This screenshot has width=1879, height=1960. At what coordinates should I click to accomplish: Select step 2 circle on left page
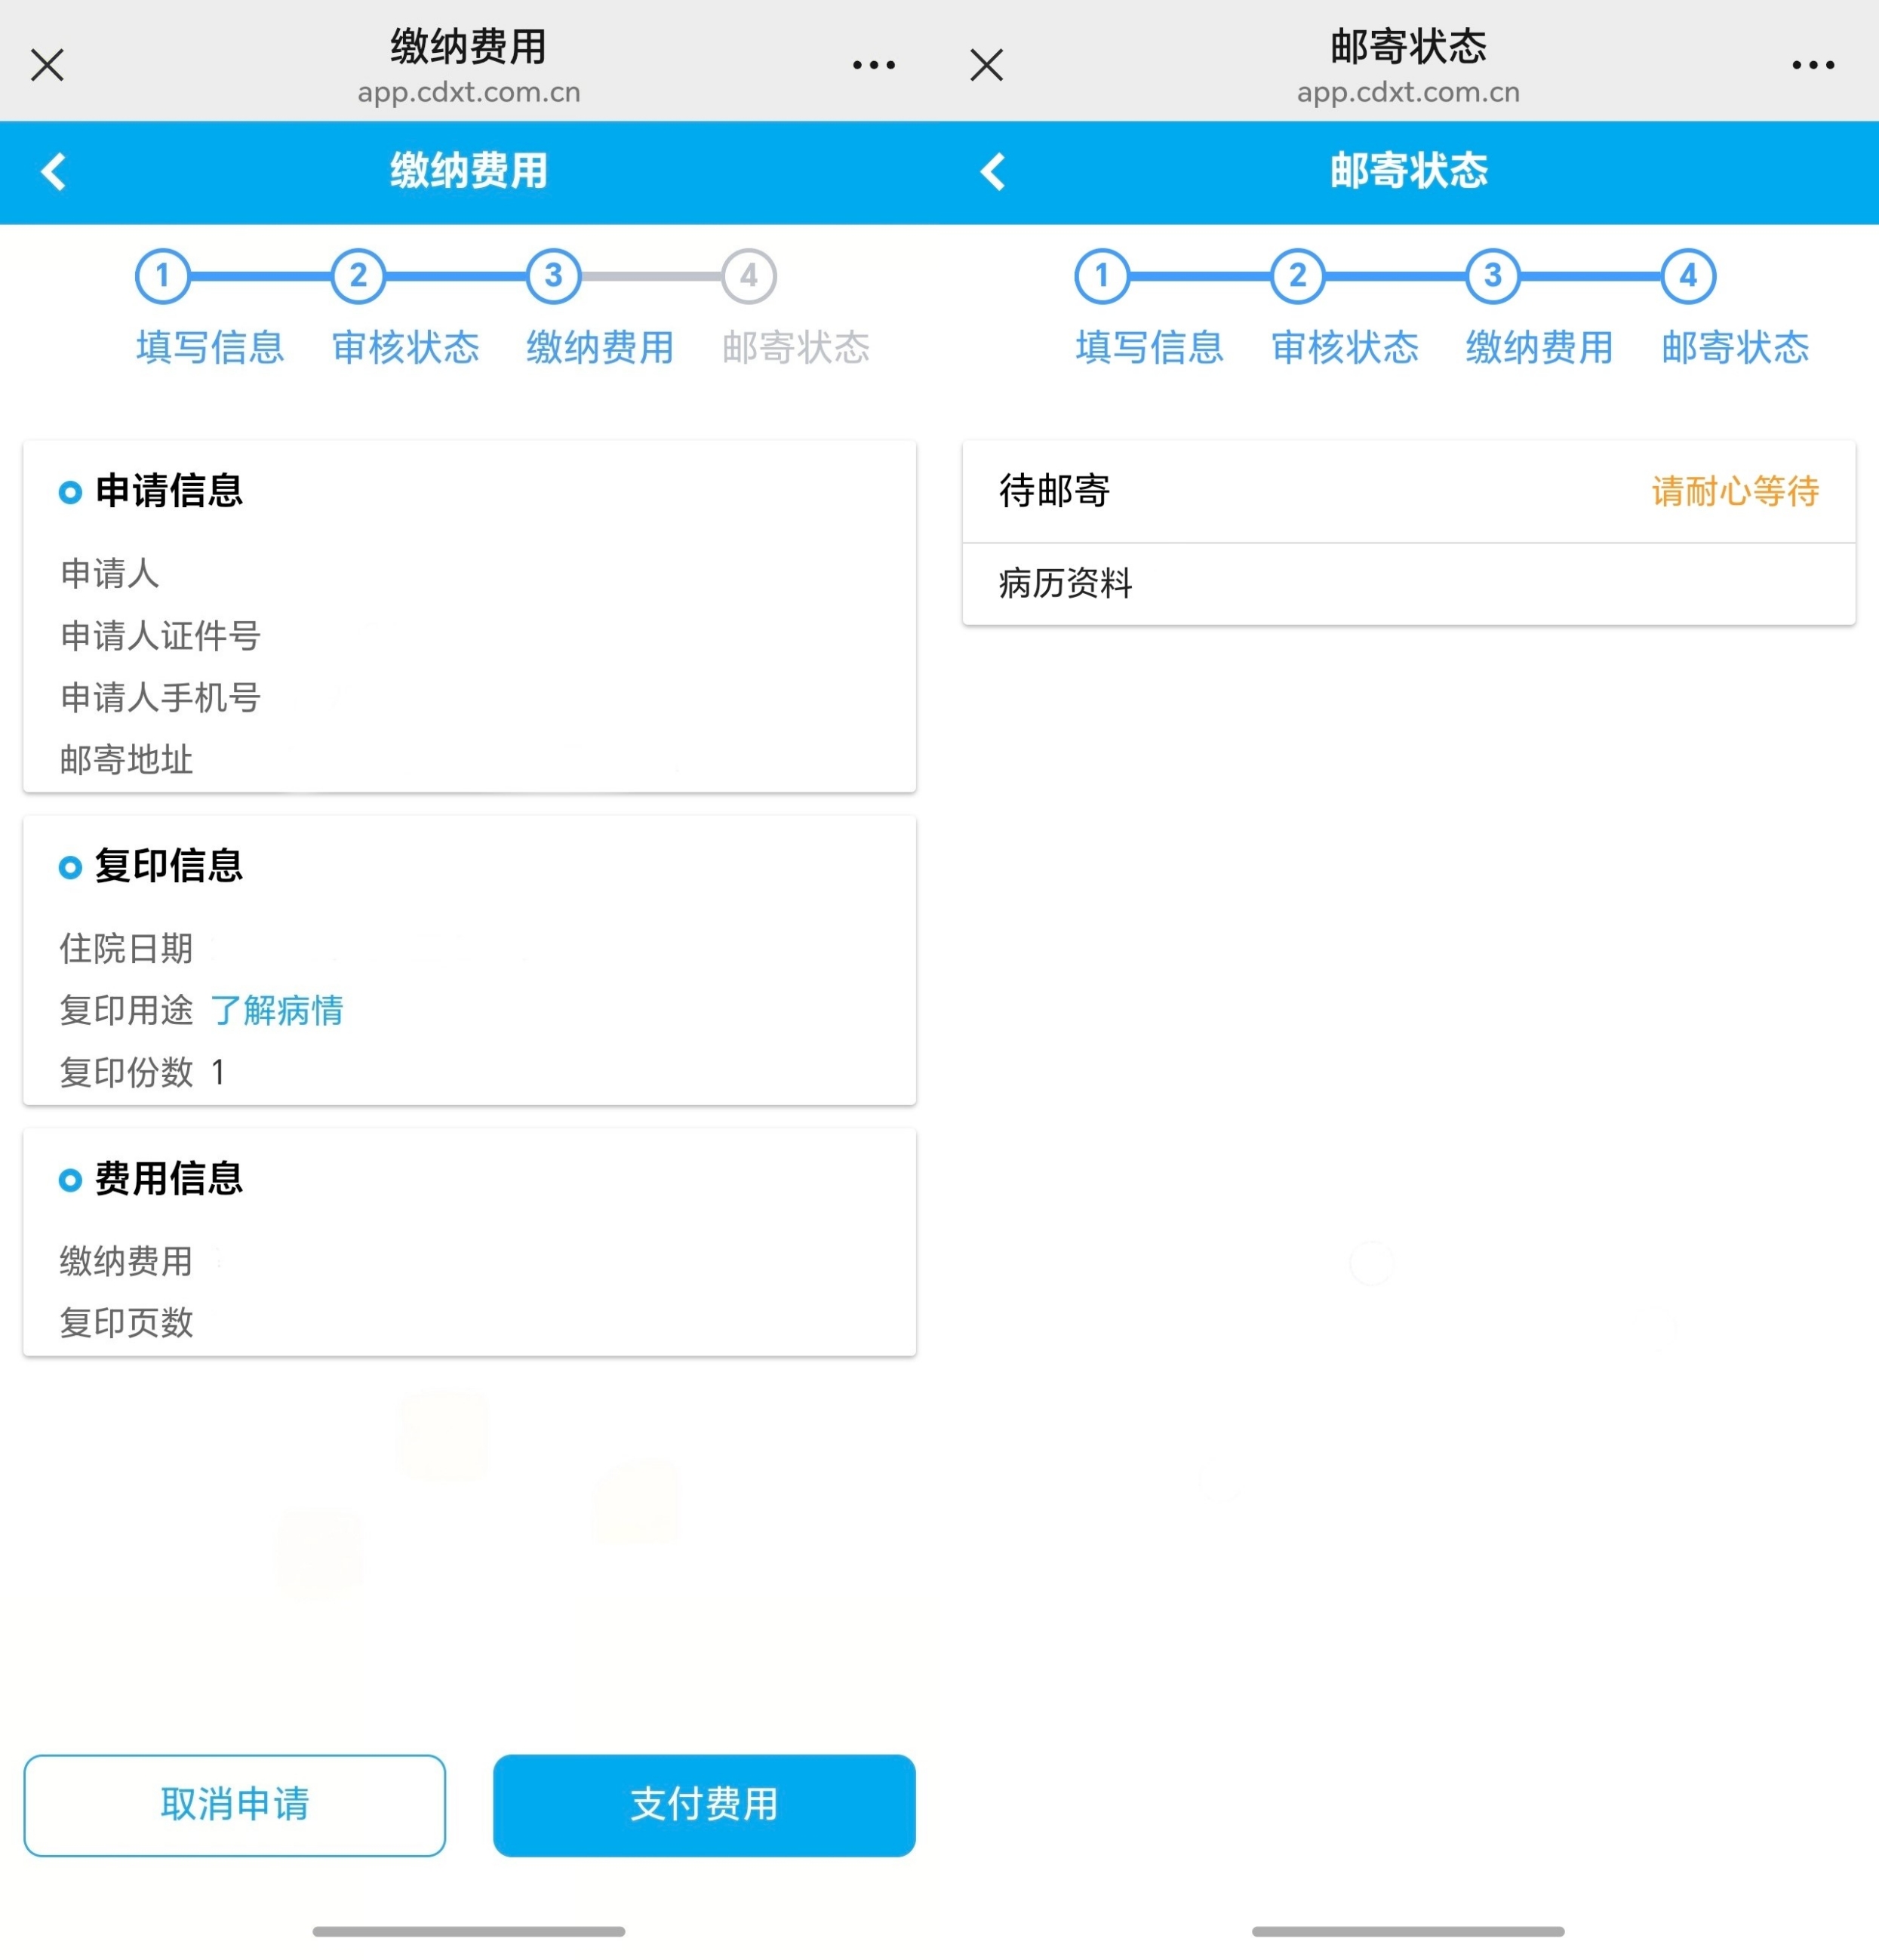point(358,276)
